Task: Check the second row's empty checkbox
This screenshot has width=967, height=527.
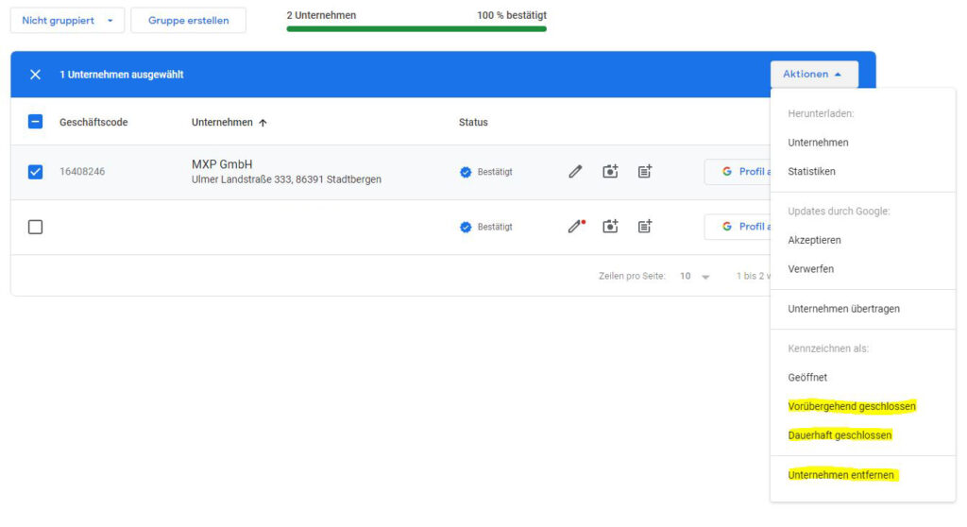Action: pos(35,227)
